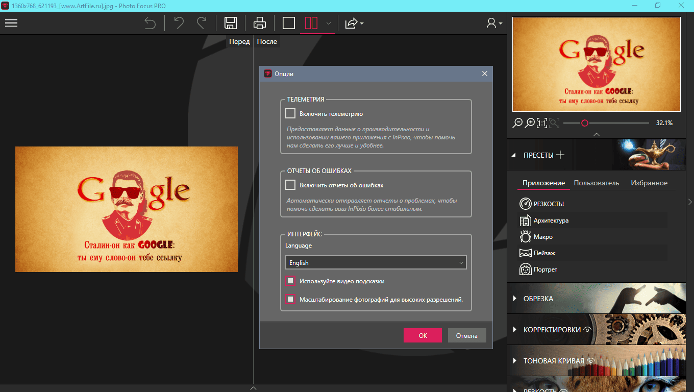Open view mode dropdown arrow
This screenshot has width=694, height=392.
click(329, 23)
